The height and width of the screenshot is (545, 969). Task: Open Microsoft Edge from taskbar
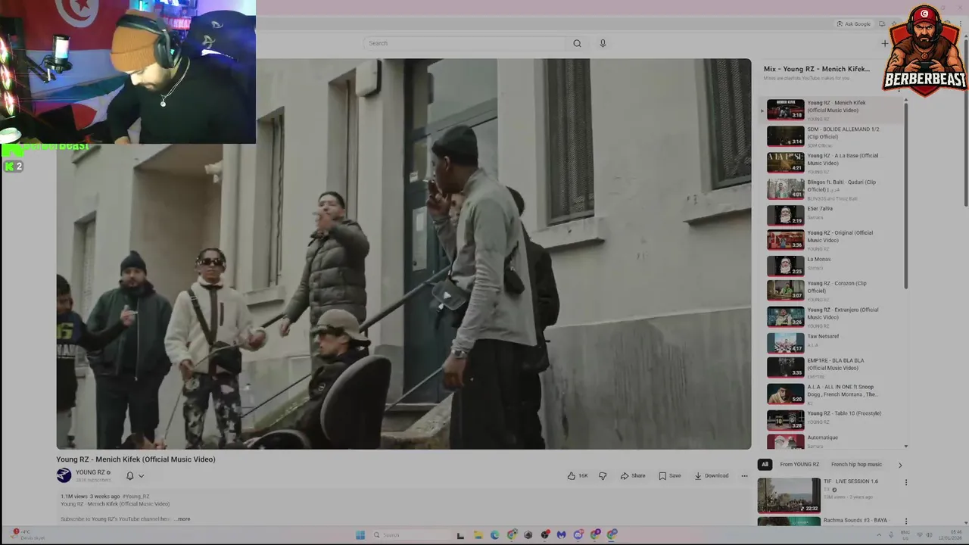point(494,535)
